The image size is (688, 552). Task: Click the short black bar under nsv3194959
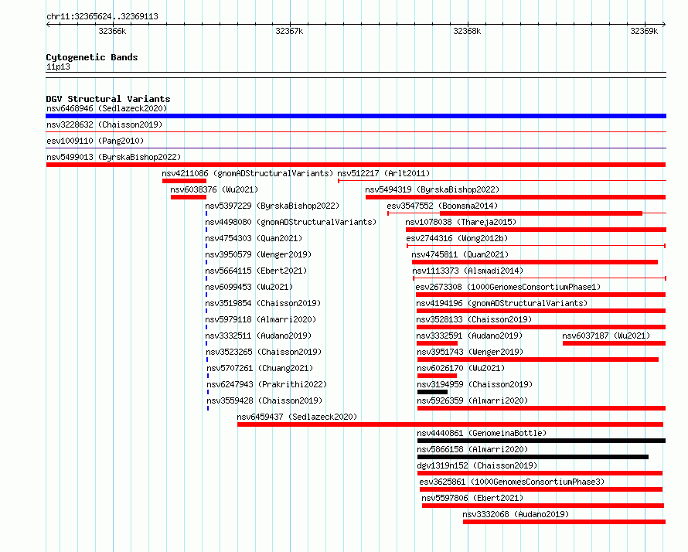(432, 392)
